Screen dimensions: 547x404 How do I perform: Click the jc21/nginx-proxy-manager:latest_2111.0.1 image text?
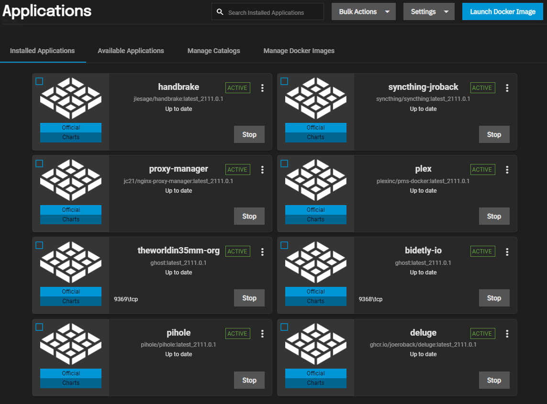coord(178,181)
